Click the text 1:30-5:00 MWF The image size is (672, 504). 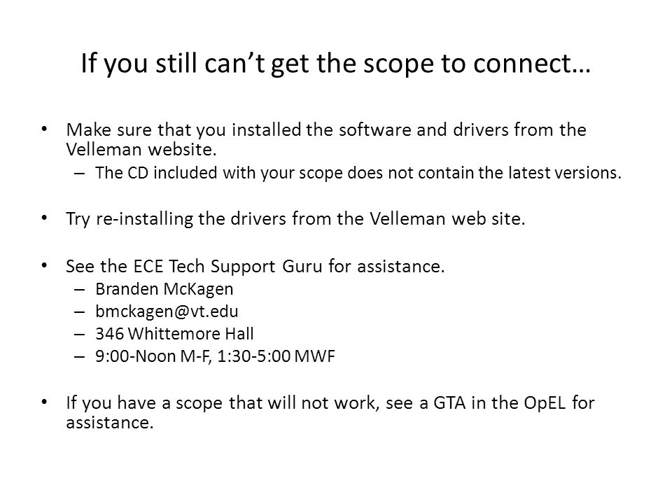(276, 356)
